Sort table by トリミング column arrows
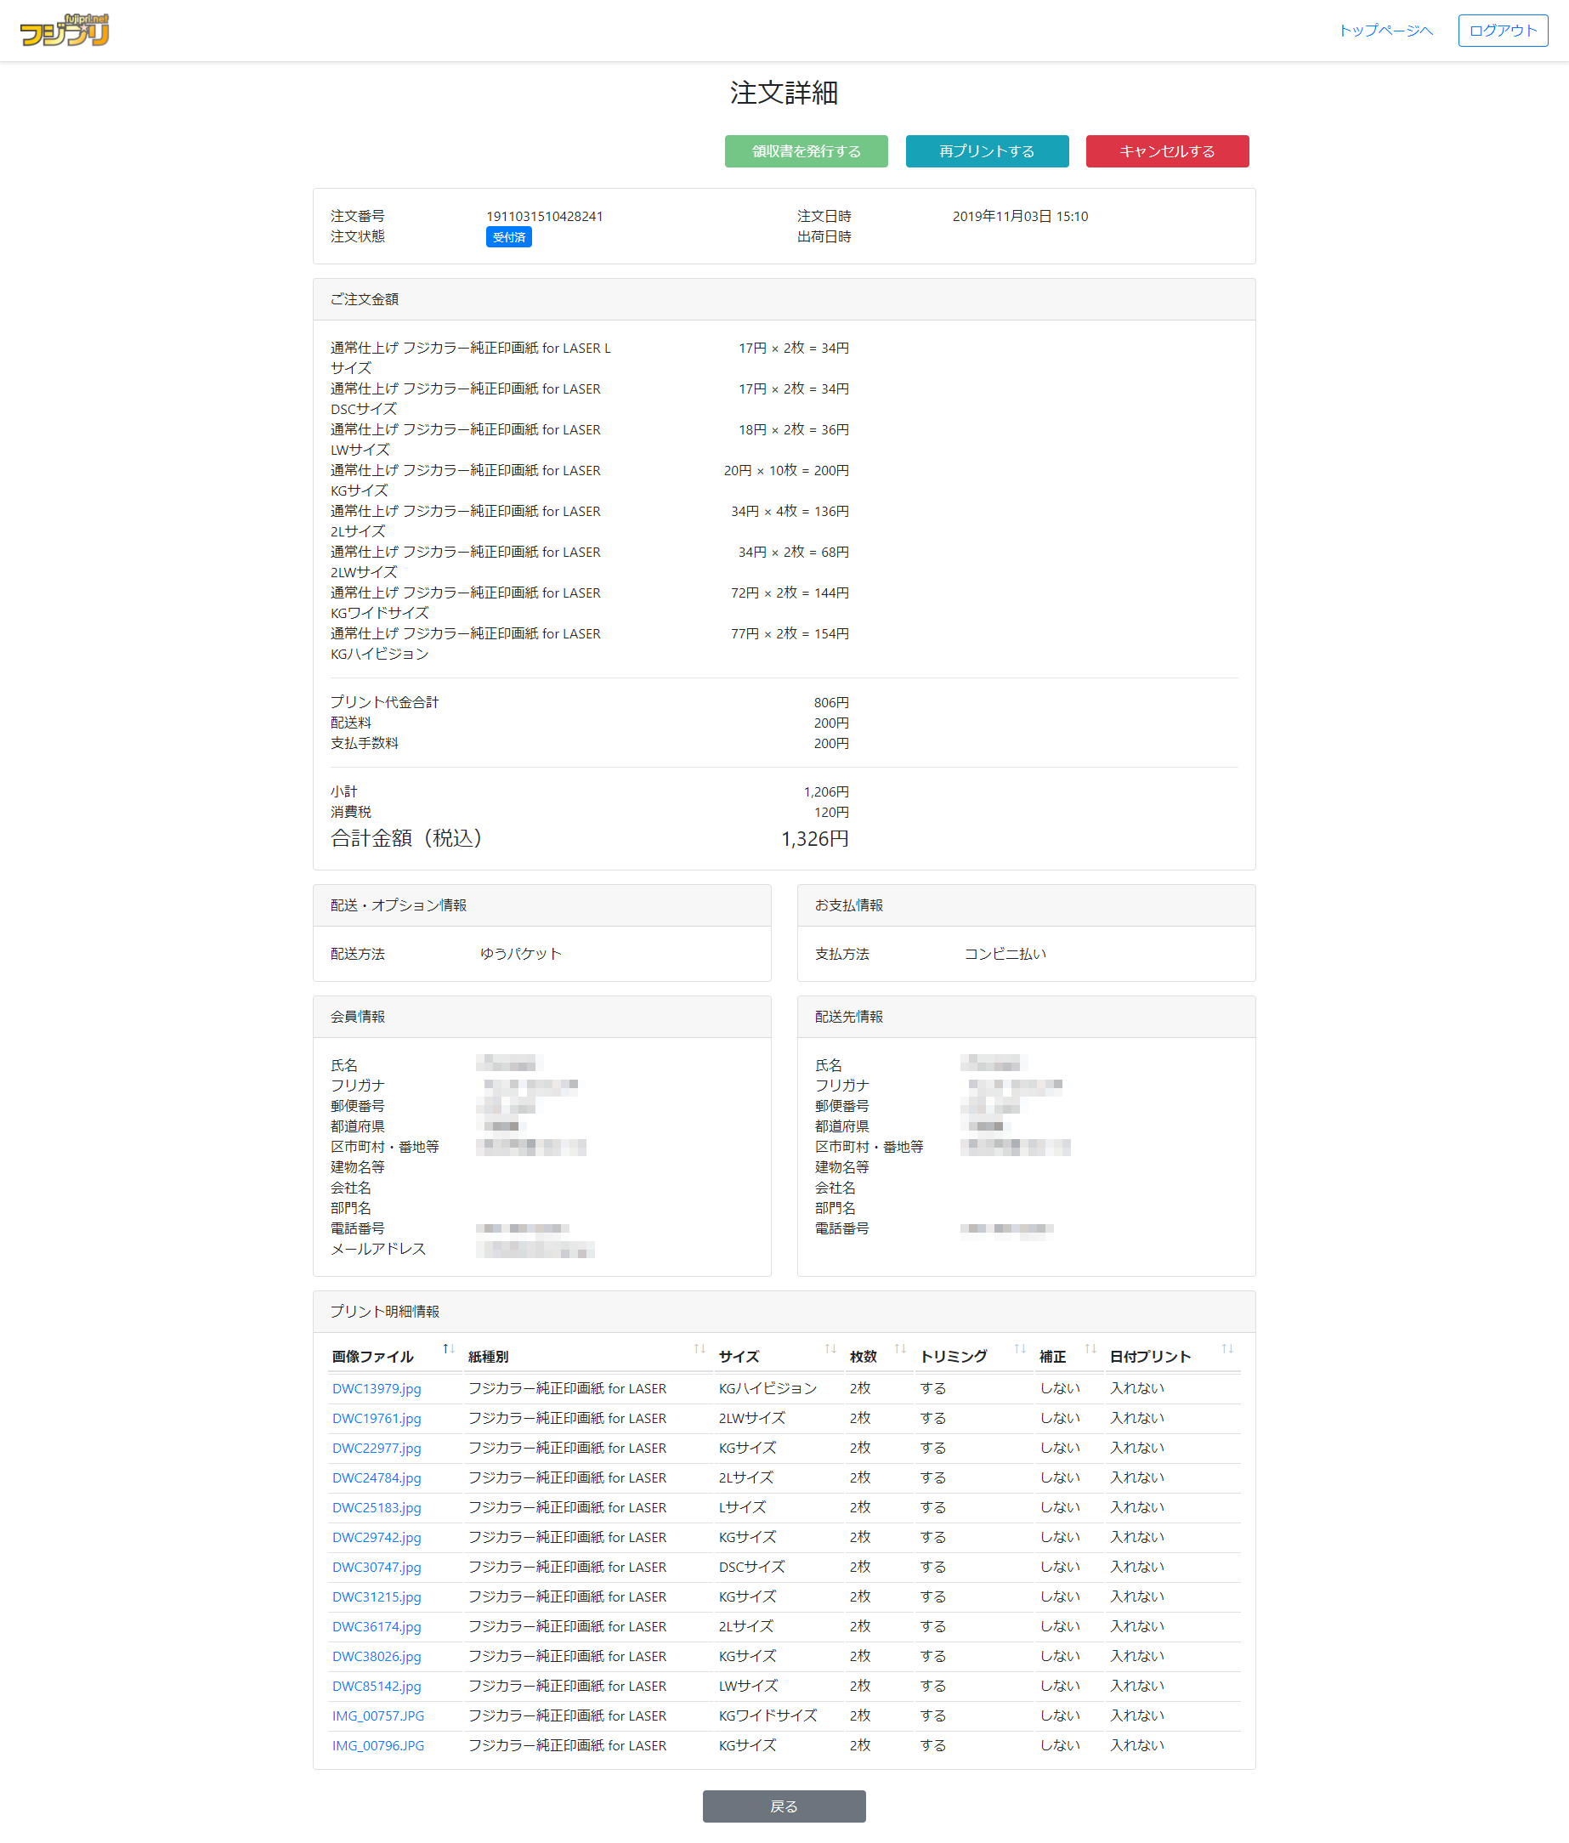Image resolution: width=1569 pixels, height=1843 pixels. 1019,1349
